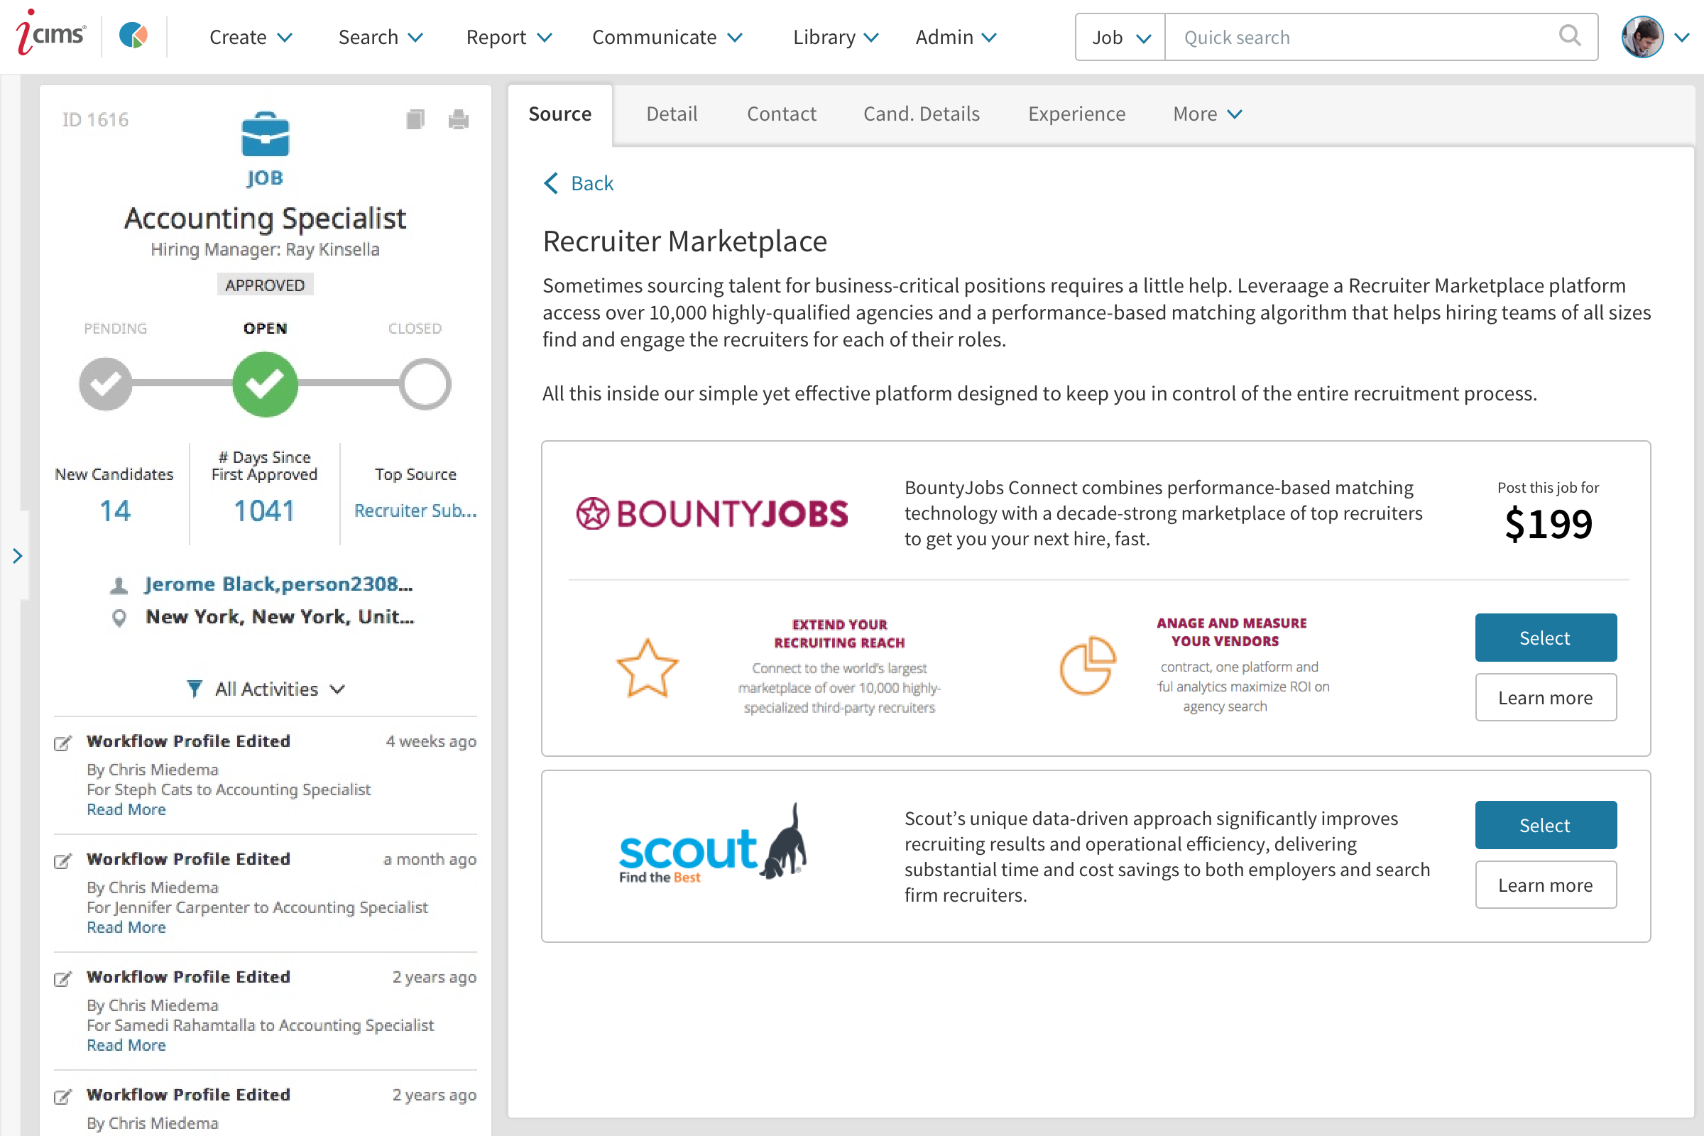This screenshot has width=1704, height=1136.
Task: Read More for Steph Cats activity
Action: point(126,810)
